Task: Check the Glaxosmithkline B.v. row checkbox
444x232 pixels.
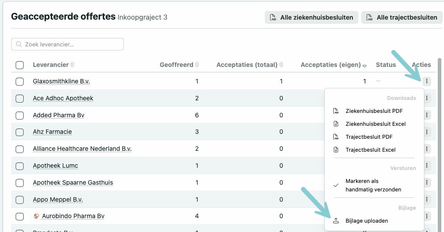Action: (20, 82)
